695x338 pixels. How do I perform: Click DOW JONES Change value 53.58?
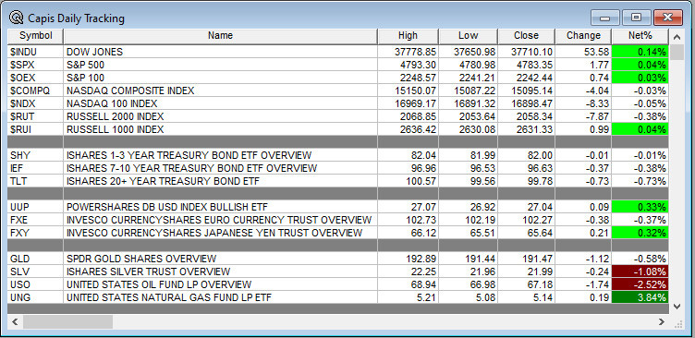[583, 52]
